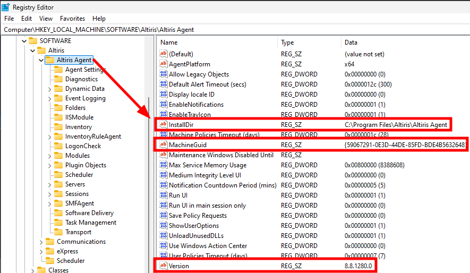
Task: Select the MachineGuid string value icon
Action: pos(164,144)
